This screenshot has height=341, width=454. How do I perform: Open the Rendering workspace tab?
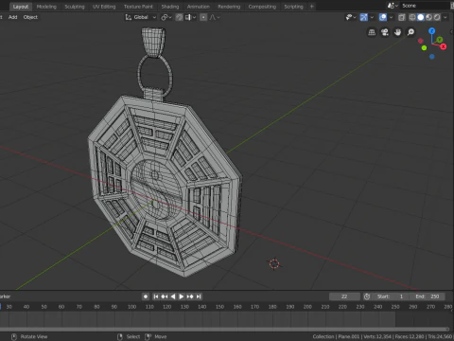pos(229,7)
